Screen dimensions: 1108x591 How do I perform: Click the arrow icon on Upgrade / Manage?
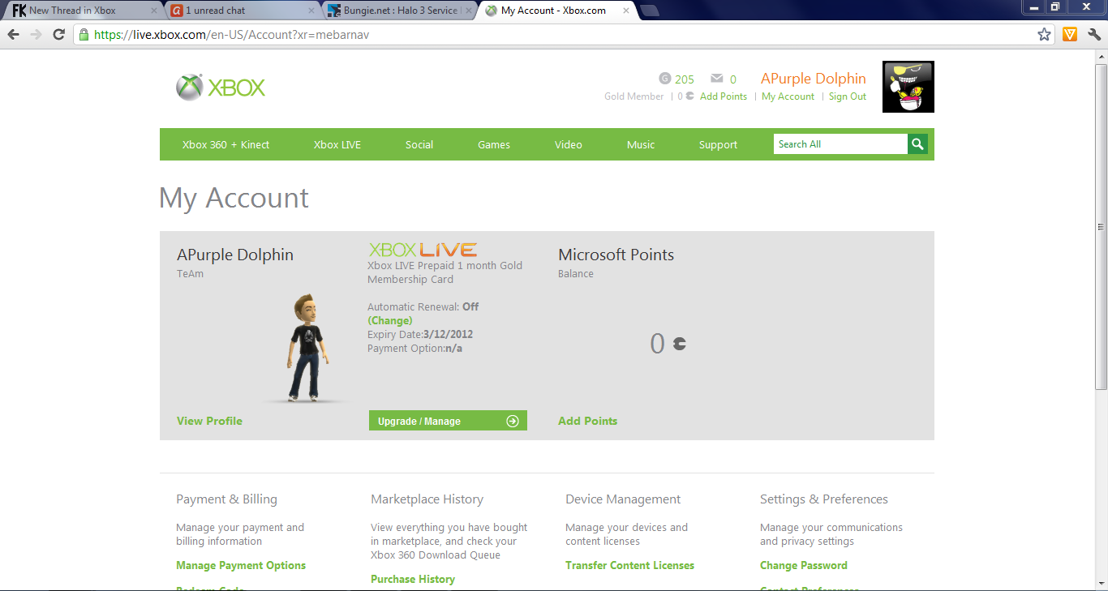512,421
